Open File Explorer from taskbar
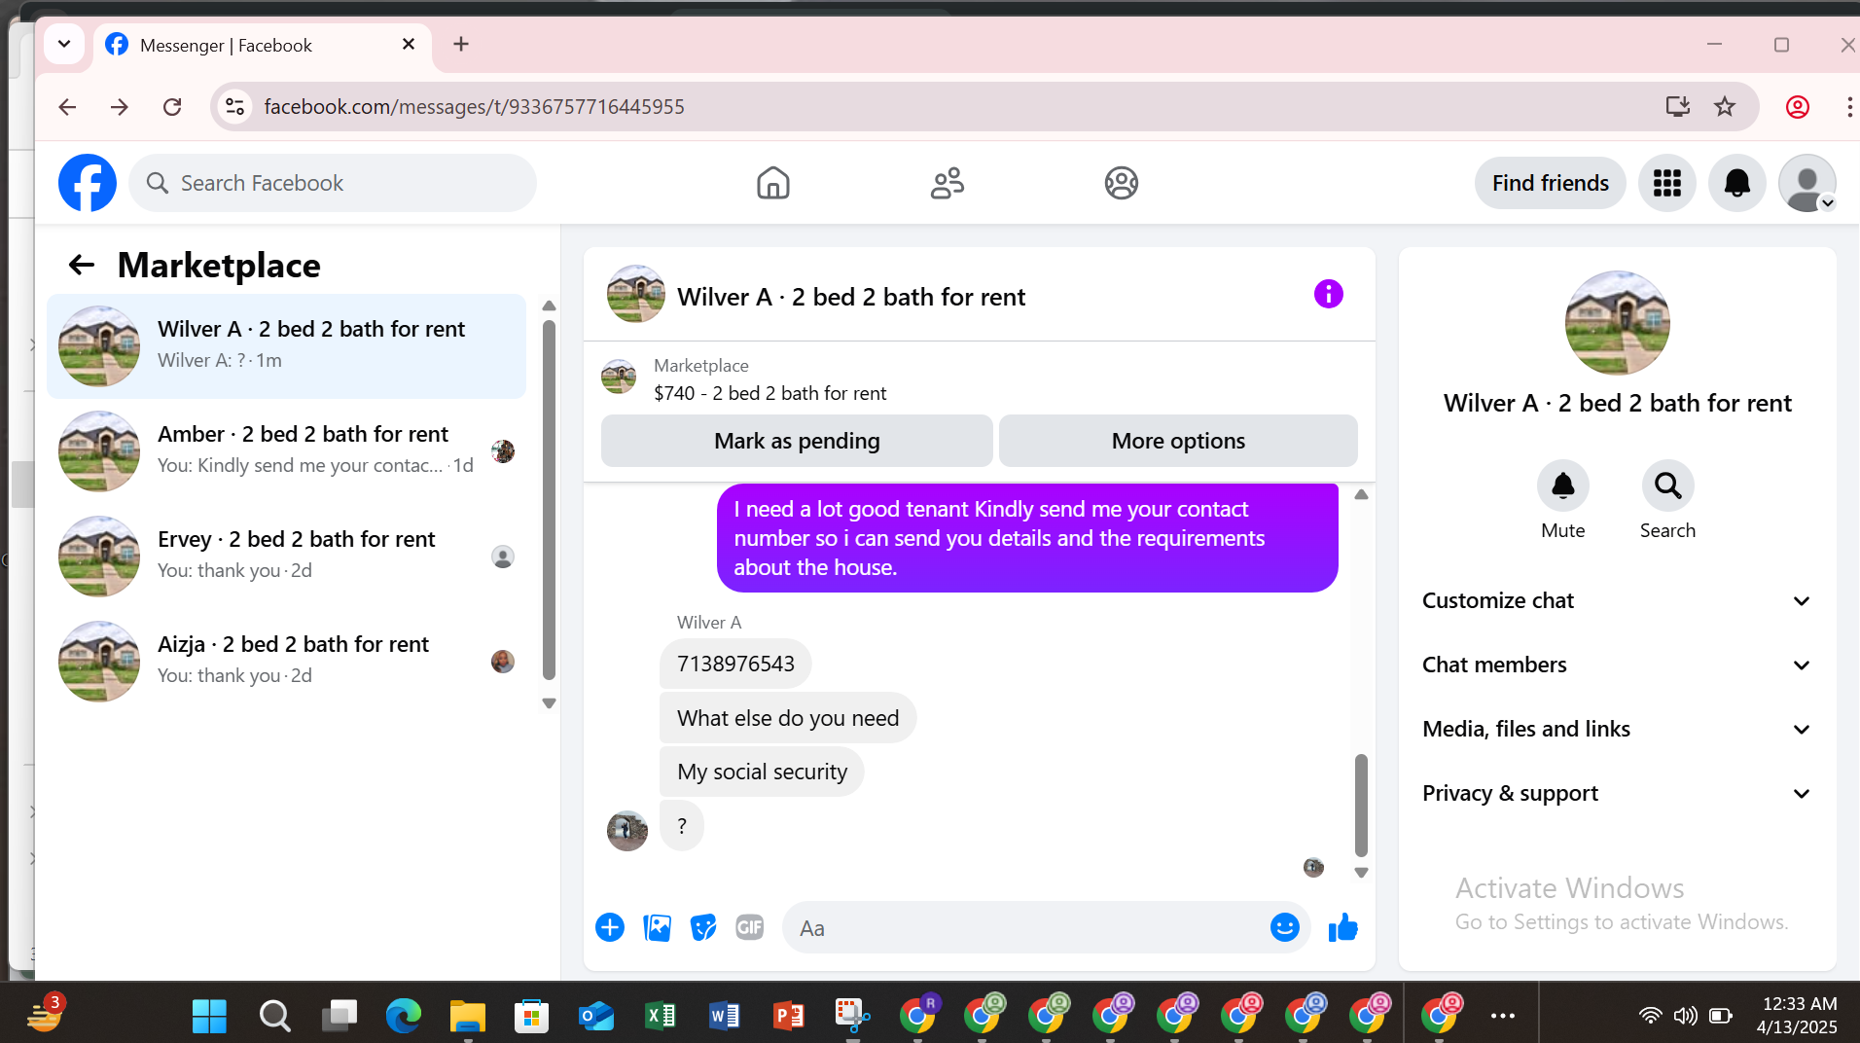The image size is (1860, 1043). 468,1016
